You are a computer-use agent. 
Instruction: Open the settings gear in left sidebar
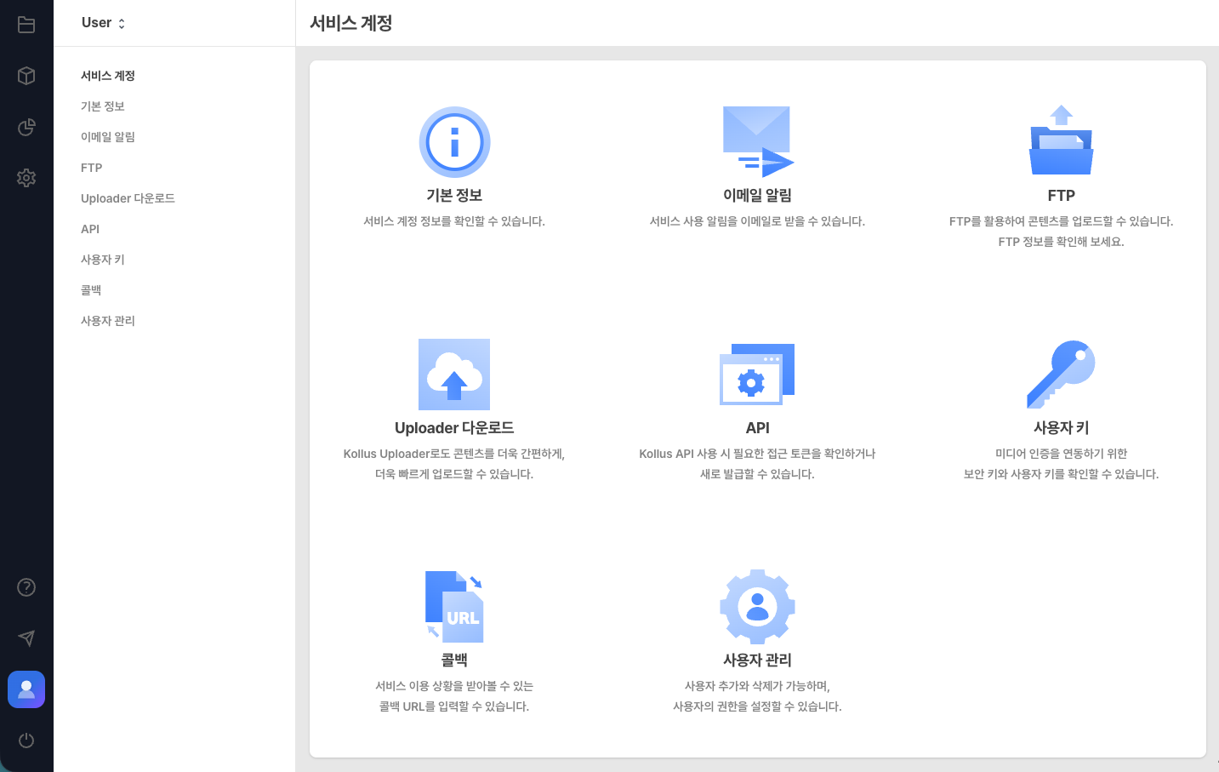(26, 178)
